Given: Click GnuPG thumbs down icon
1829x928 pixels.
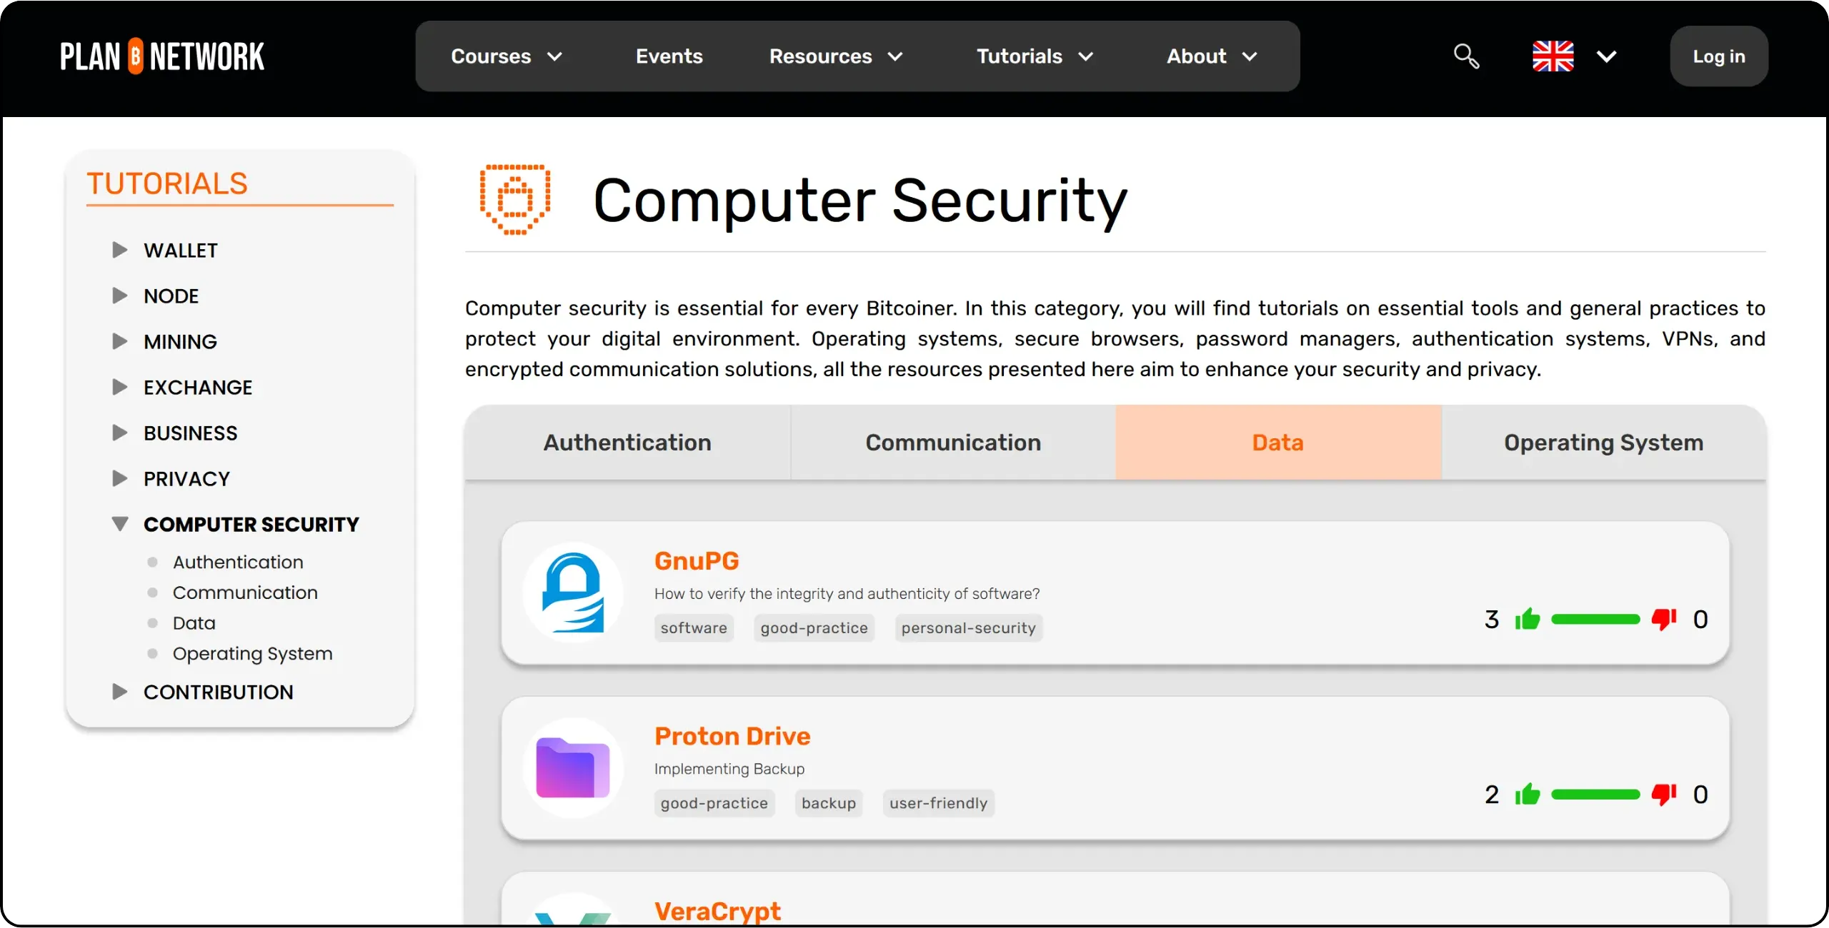Looking at the screenshot, I should [x=1664, y=619].
